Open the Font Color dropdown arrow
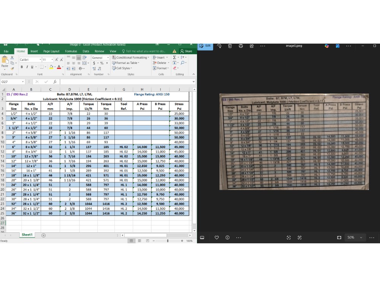This screenshot has width=380, height=285. 63,67
